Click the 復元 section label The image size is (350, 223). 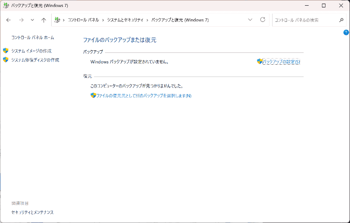click(x=87, y=76)
